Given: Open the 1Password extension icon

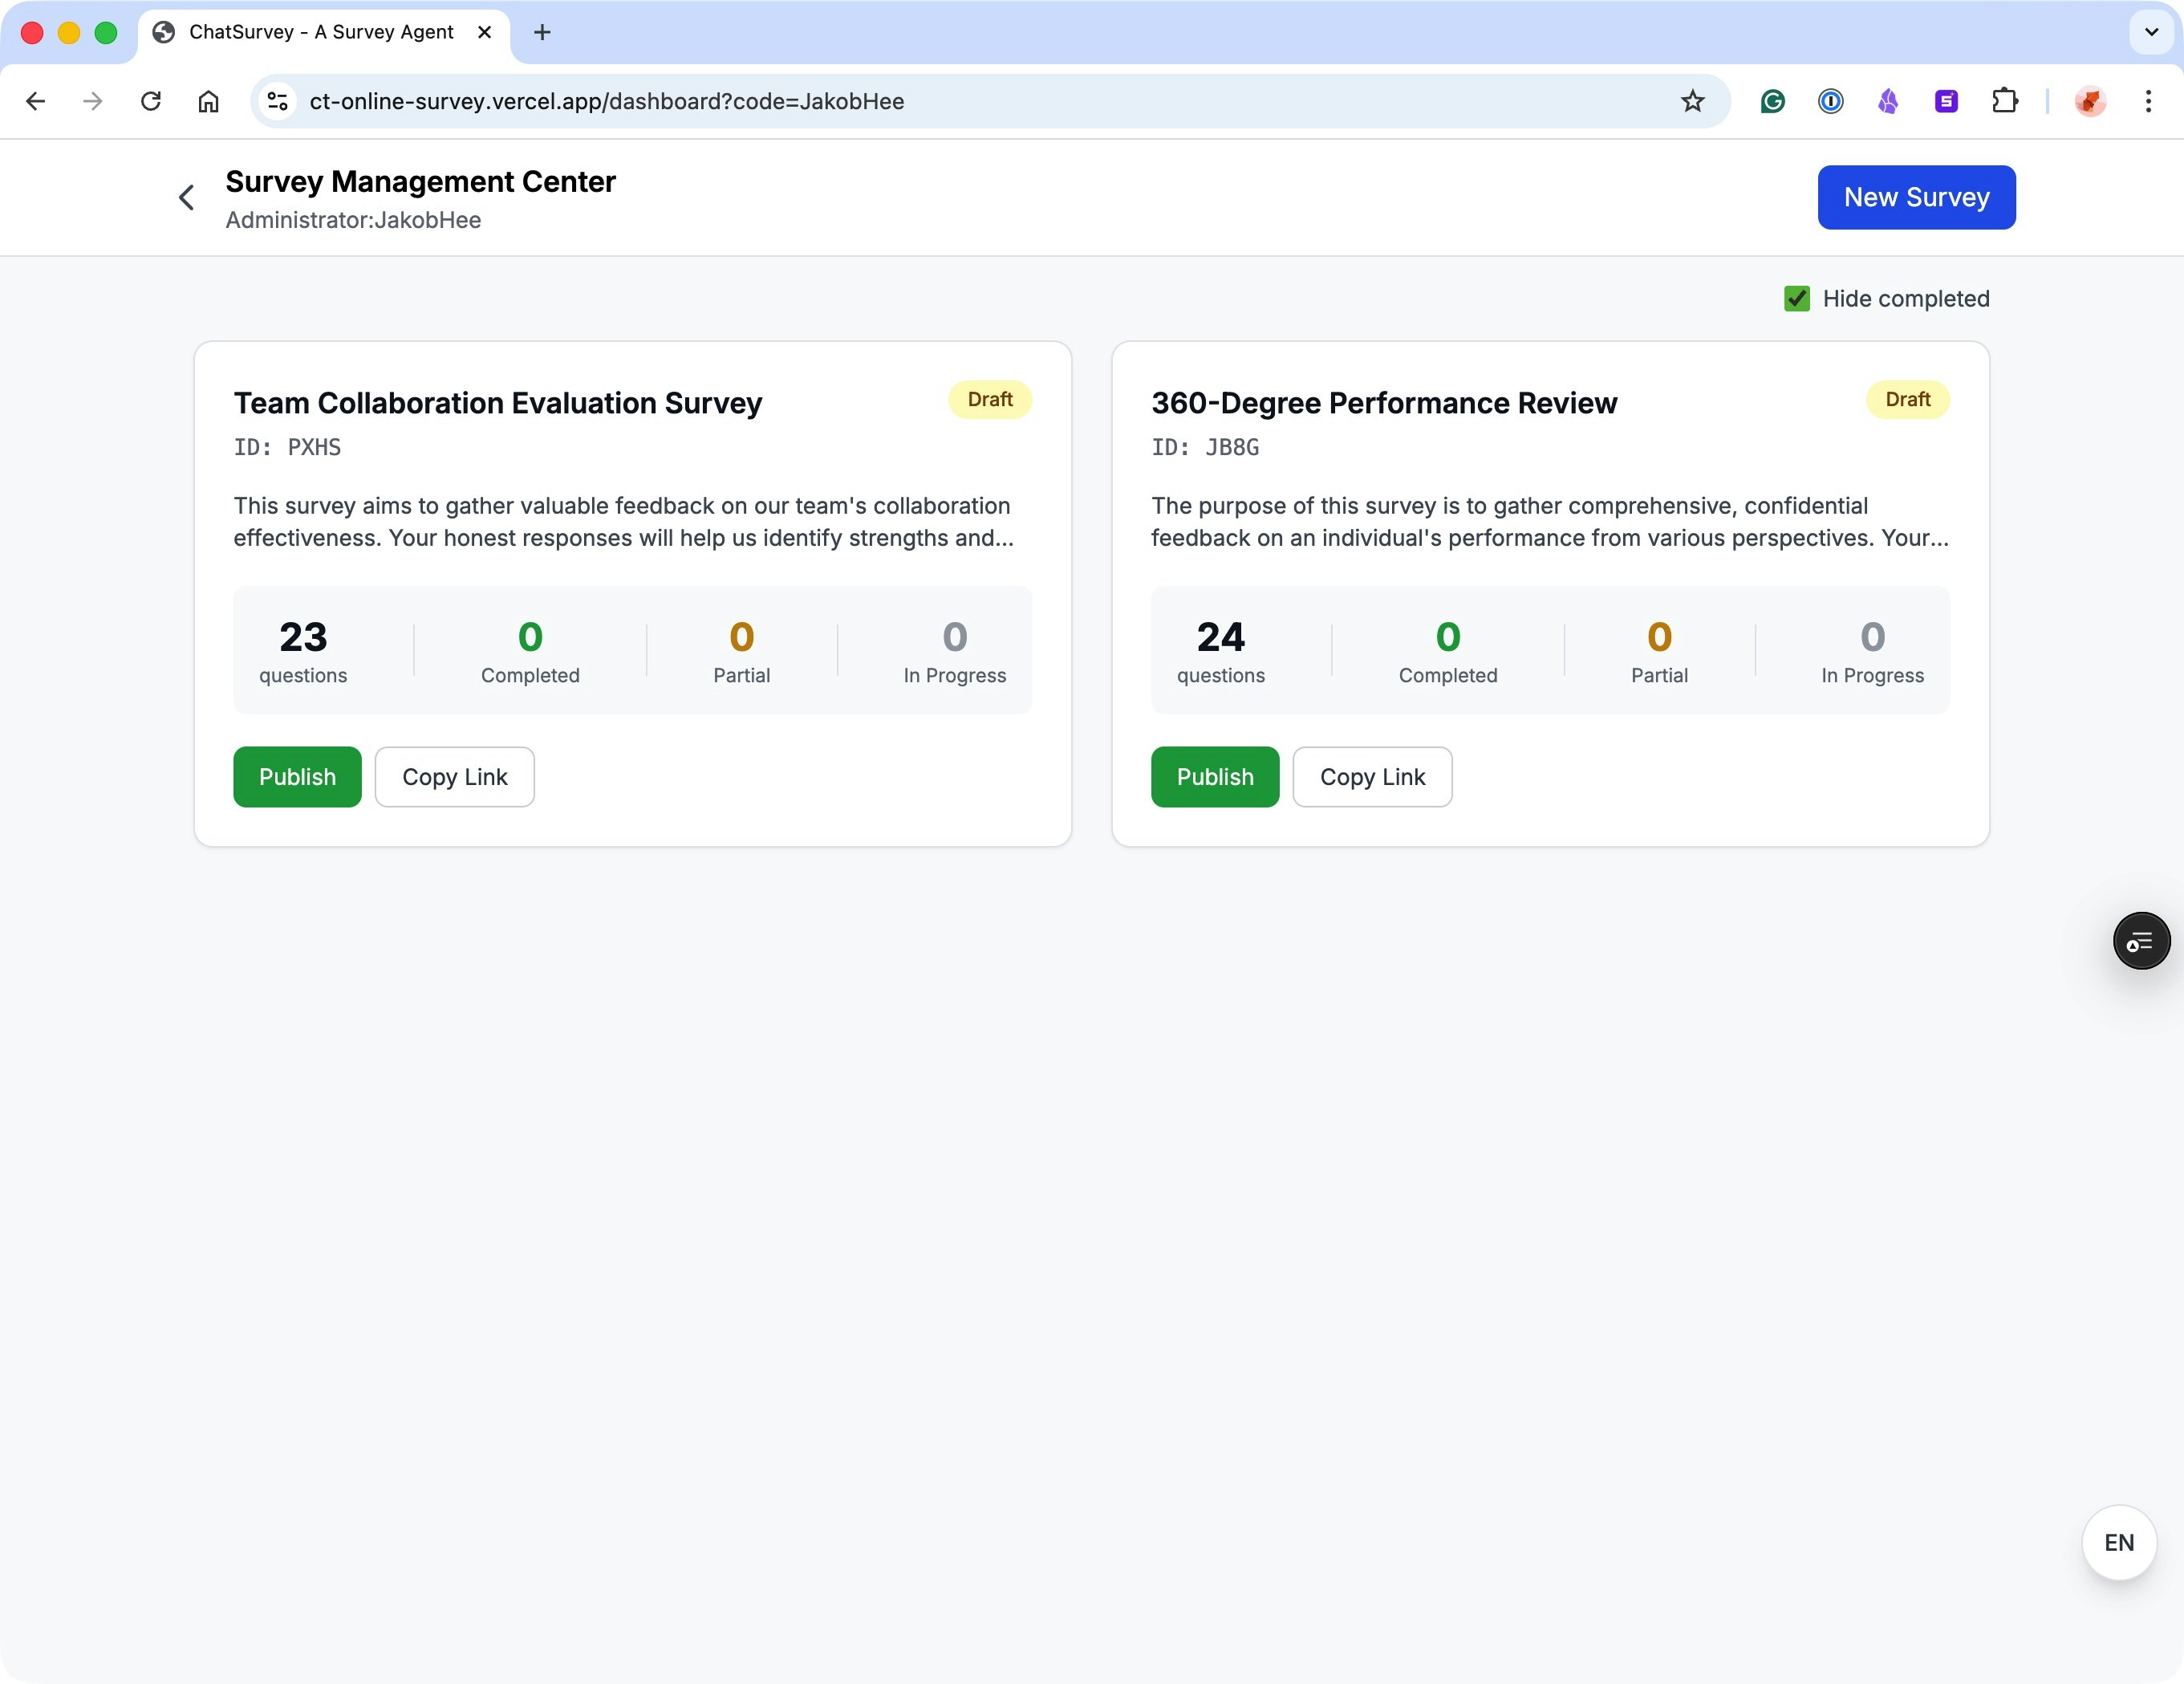Looking at the screenshot, I should tap(1830, 101).
